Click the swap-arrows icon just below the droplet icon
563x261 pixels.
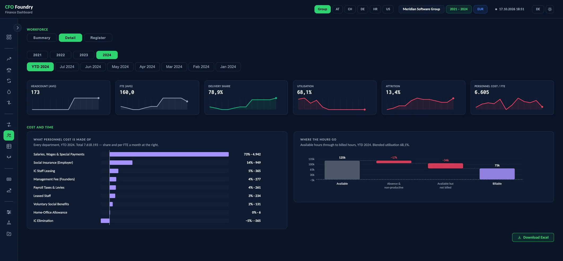[x=9, y=102]
